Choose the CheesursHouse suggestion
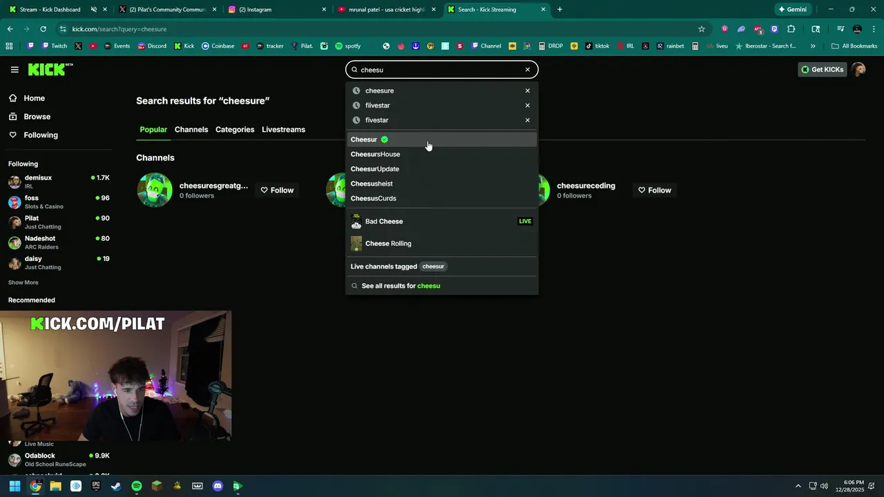The width and height of the screenshot is (884, 497). [442, 154]
